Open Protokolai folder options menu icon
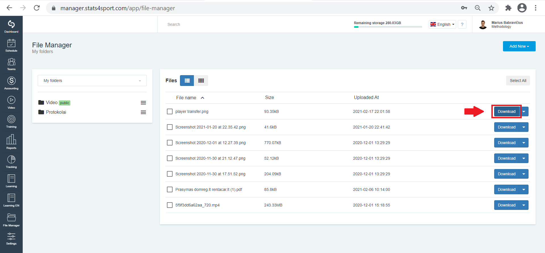The image size is (545, 253). tap(143, 112)
